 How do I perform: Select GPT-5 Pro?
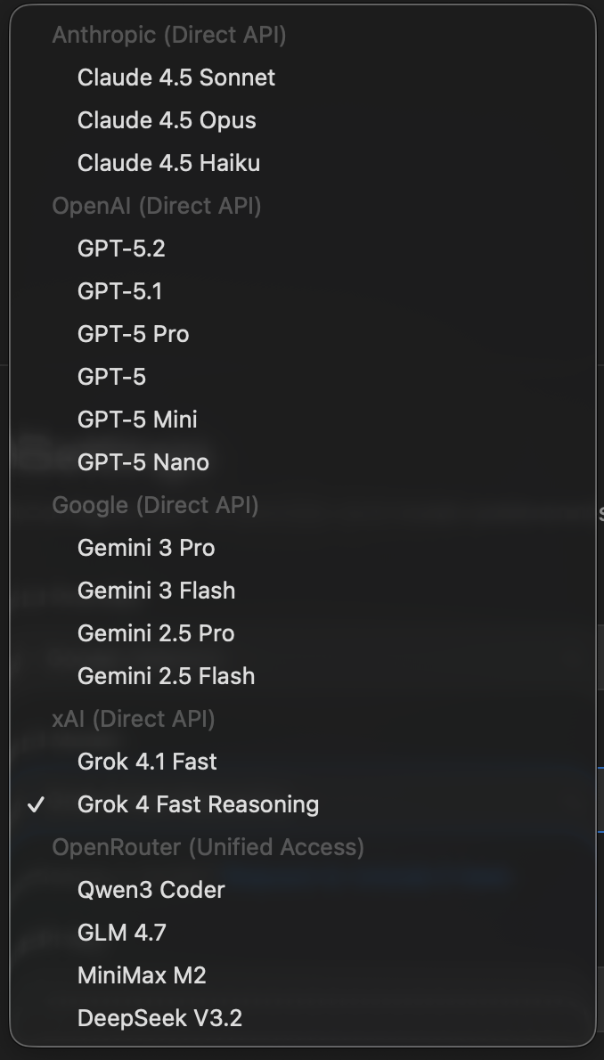(134, 334)
